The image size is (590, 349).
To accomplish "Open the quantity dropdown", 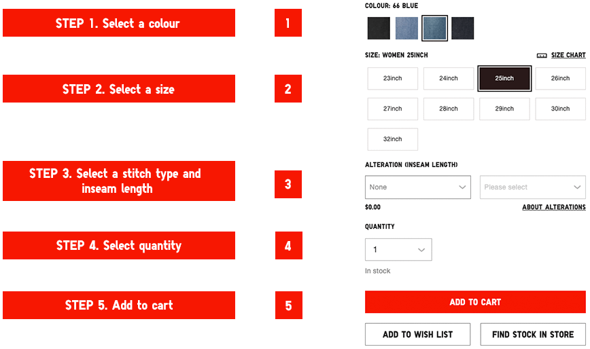I will [x=398, y=250].
